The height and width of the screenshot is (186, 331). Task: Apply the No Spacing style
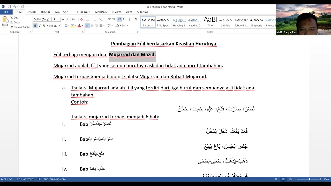coord(163,22)
